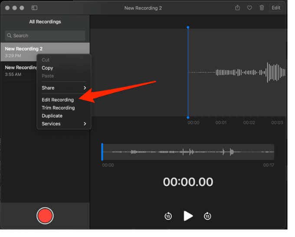Choose Duplicate from the context menu

52,116
